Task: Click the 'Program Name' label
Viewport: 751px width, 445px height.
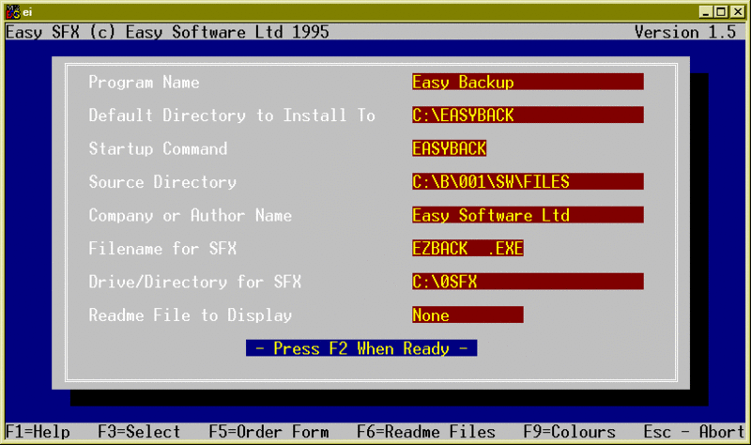Action: coord(144,83)
